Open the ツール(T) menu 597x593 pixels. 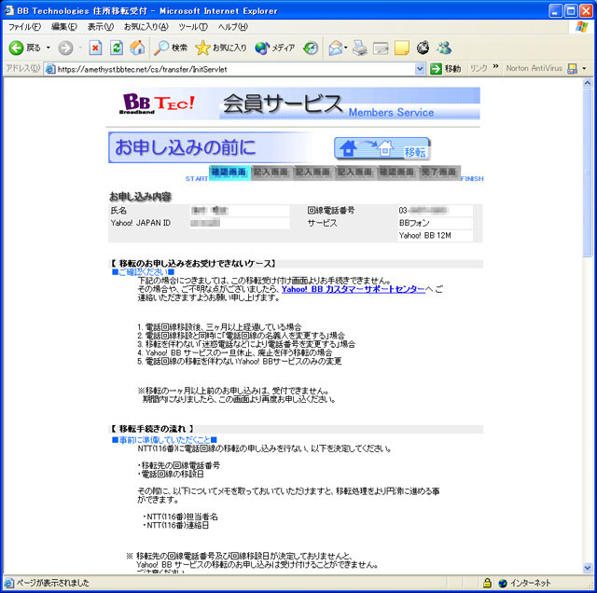click(x=193, y=27)
